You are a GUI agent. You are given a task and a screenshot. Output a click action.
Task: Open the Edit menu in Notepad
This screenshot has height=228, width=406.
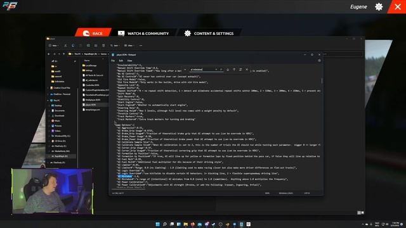pos(121,61)
